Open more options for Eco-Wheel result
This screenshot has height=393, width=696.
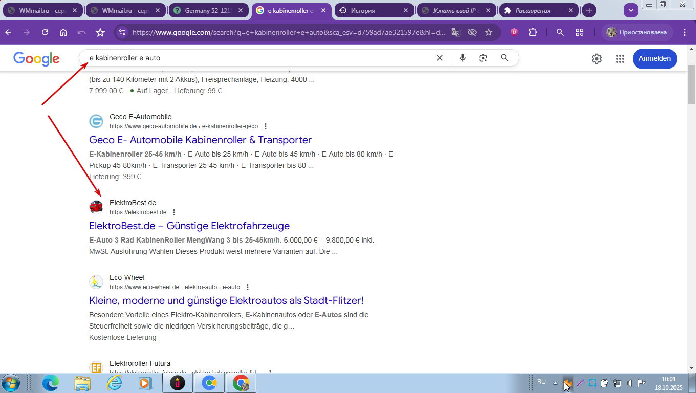pos(248,287)
